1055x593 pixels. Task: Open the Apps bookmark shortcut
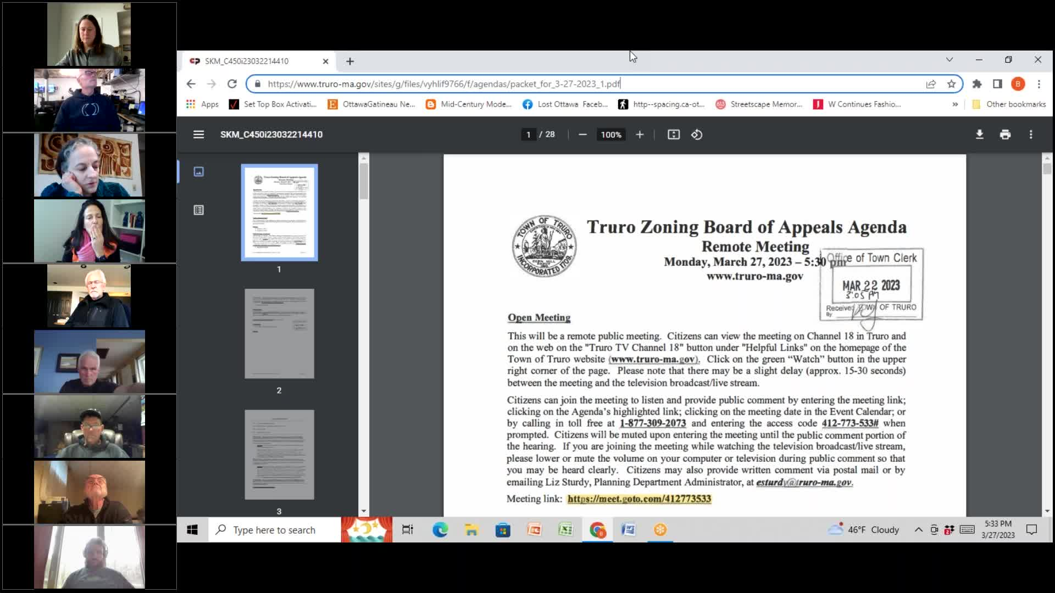point(202,104)
